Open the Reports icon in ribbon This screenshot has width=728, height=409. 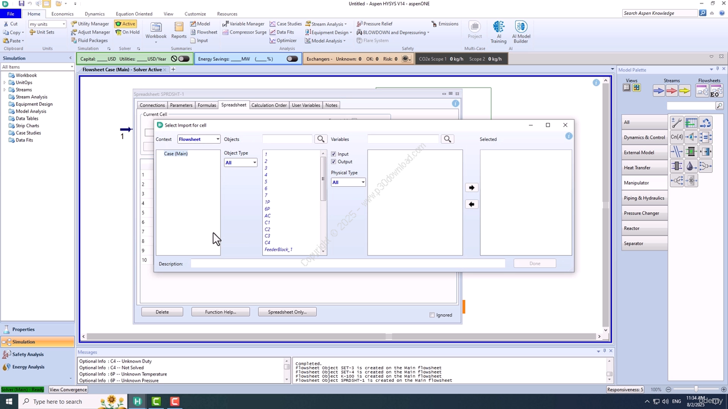(x=179, y=31)
